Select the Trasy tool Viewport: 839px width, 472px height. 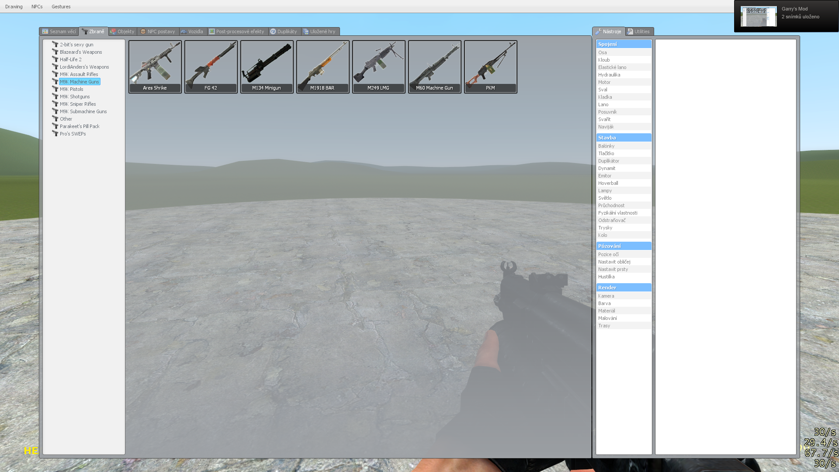tap(624, 326)
